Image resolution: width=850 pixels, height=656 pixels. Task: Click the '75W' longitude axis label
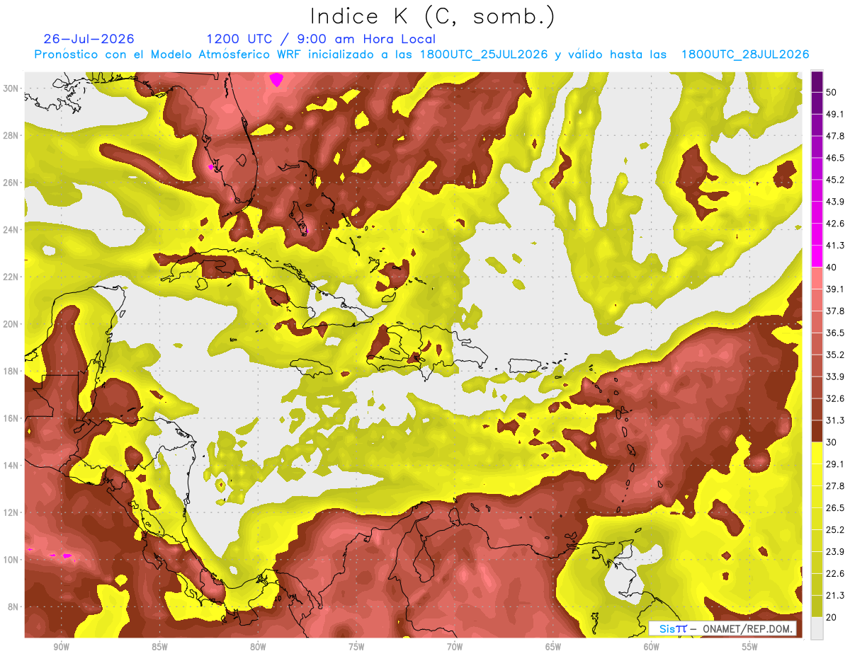(356, 648)
